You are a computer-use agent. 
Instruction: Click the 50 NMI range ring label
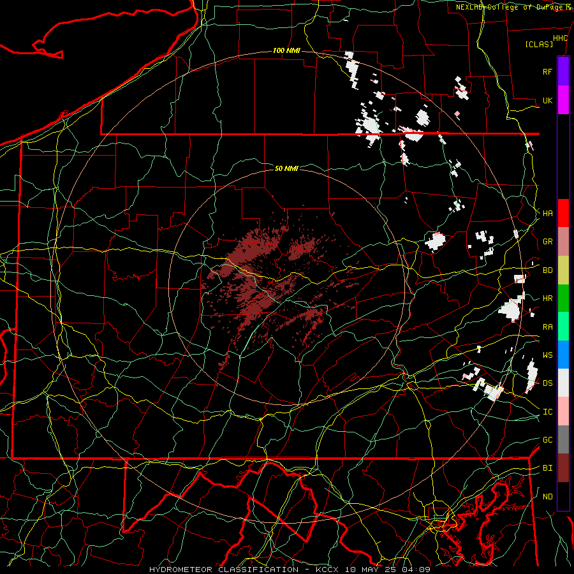pos(286,168)
